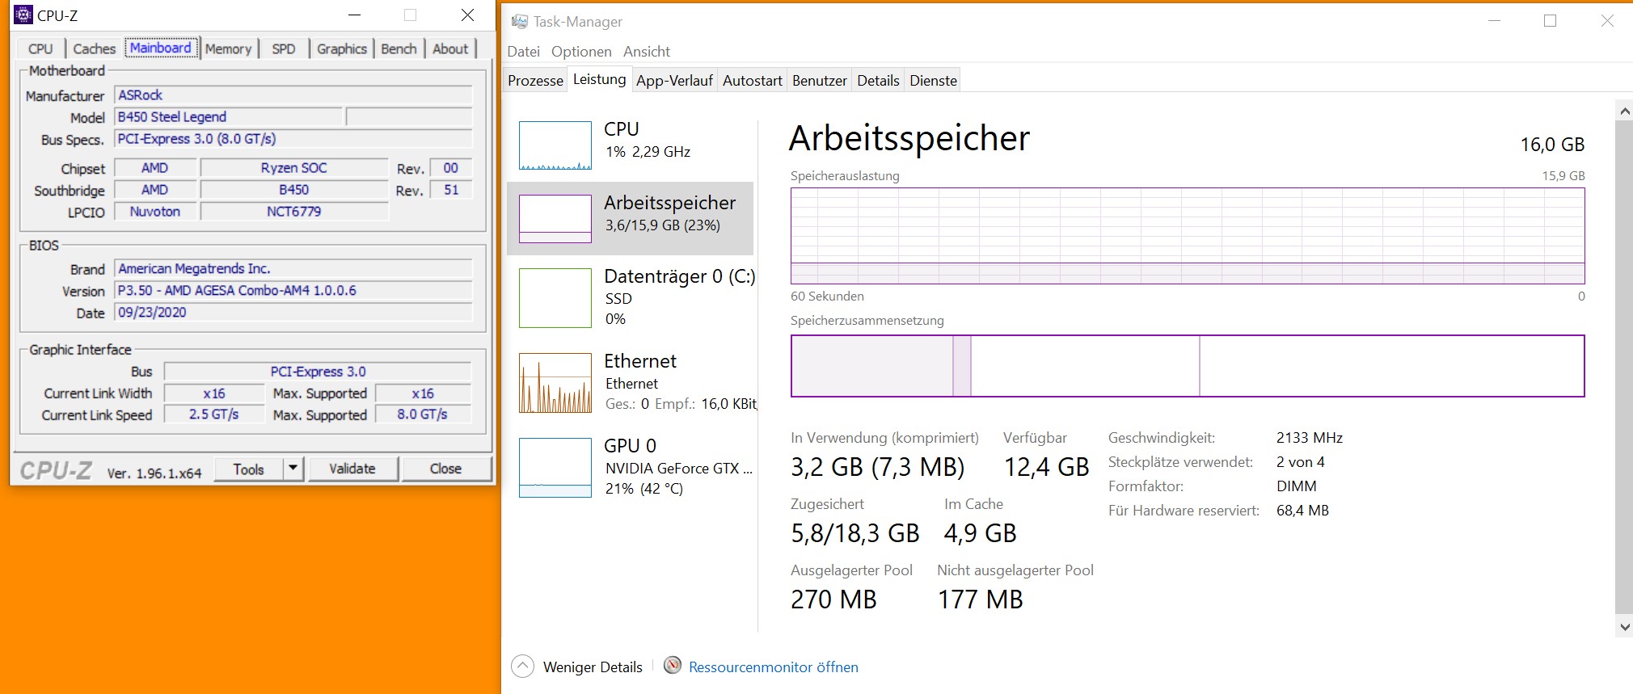Viewport: 1633px width, 694px height.
Task: Switch to the Memory tab in CPU-Z
Action: [x=228, y=49]
